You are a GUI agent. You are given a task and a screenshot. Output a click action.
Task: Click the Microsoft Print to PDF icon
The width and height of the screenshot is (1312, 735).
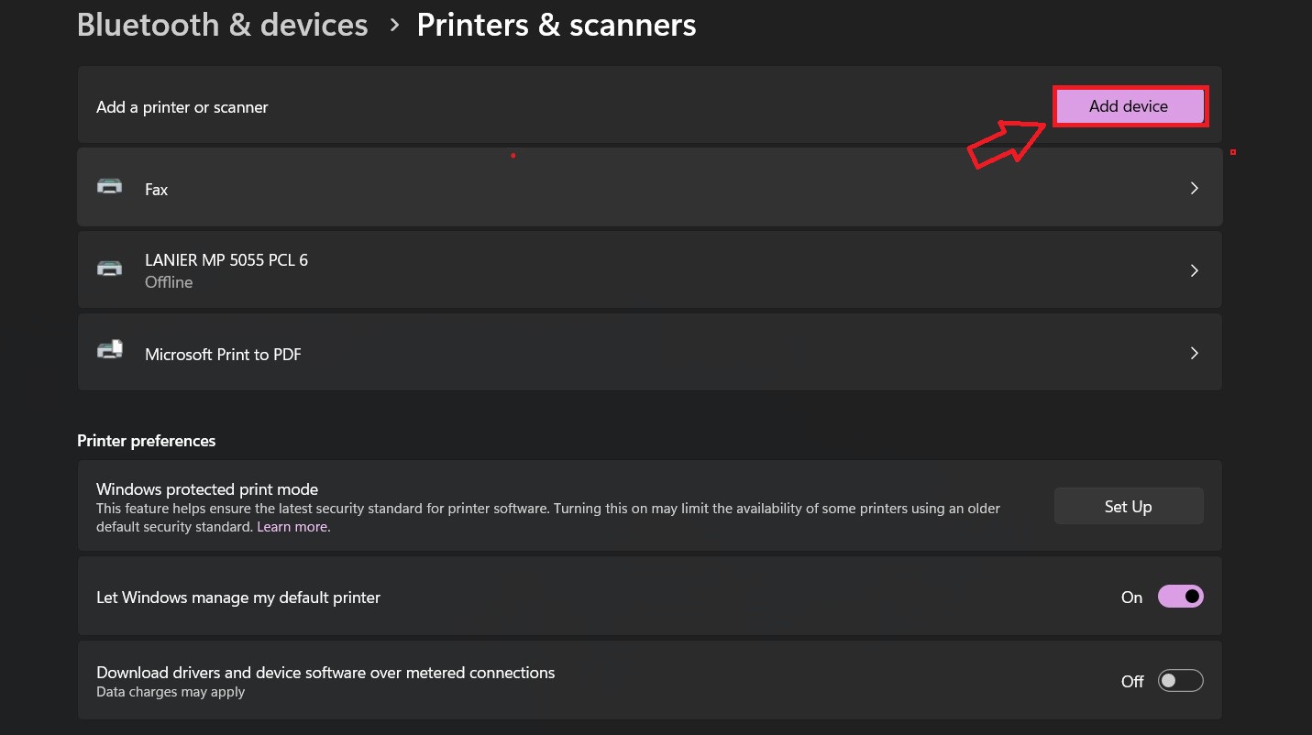(x=110, y=351)
